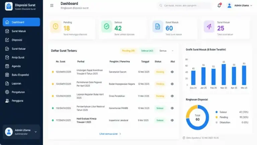Click the Pengaturan gear icon
Viewport: 257px width, 145px height.
click(7, 92)
